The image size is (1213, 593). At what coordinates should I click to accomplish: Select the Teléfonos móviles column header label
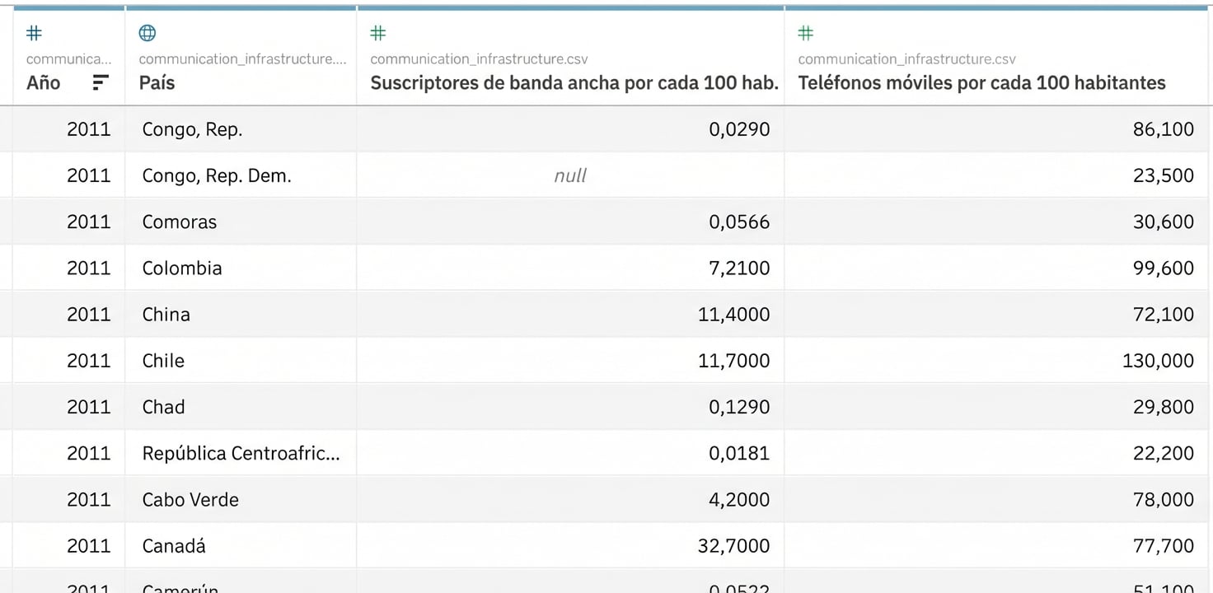(x=981, y=82)
